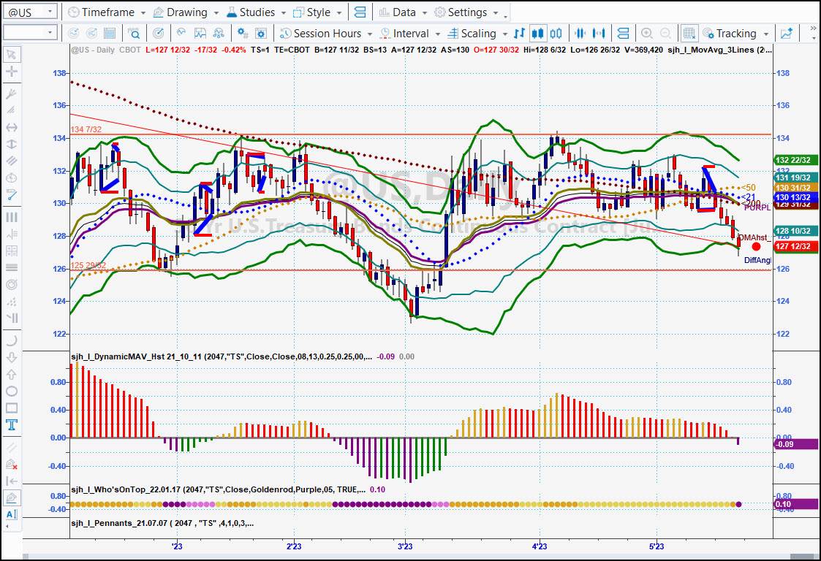Select the rectangle drawing tool
Viewport: 821px width, 561px height.
point(12,408)
